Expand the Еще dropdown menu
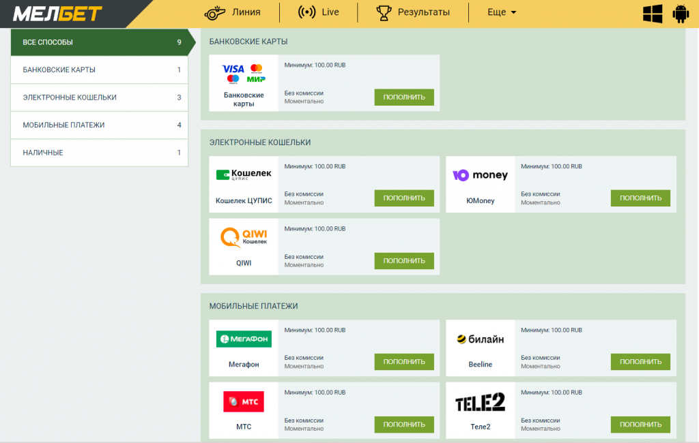The height and width of the screenshot is (443, 699). pyautogui.click(x=502, y=12)
